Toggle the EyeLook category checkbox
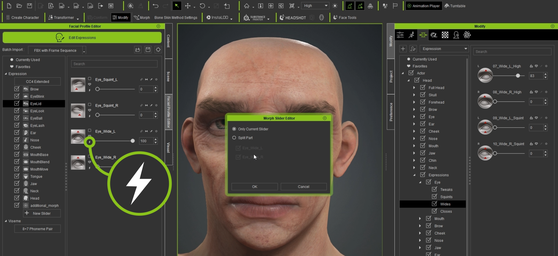The height and width of the screenshot is (256, 558). tap(17, 111)
